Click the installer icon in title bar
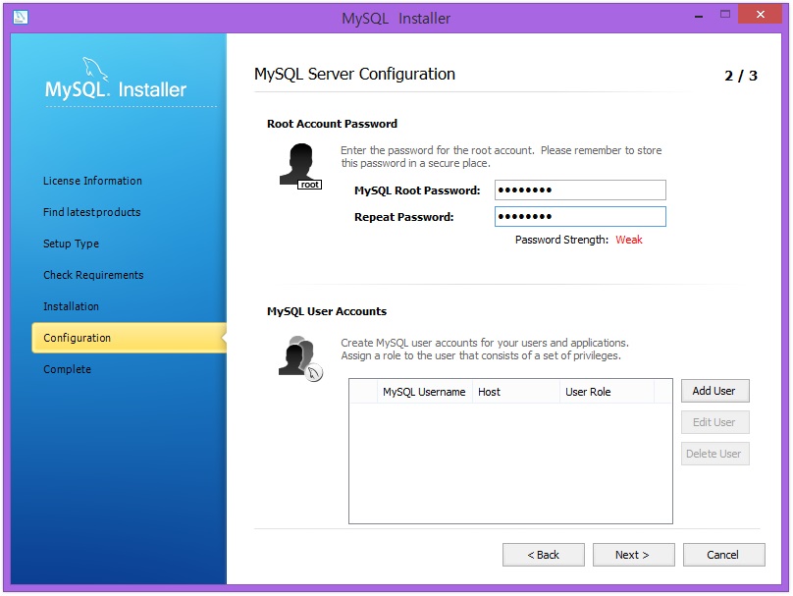 click(20, 15)
